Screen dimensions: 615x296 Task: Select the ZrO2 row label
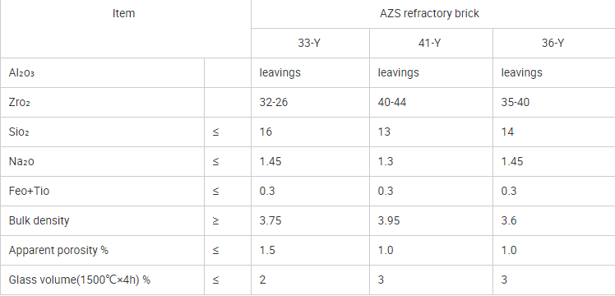[x=20, y=102]
